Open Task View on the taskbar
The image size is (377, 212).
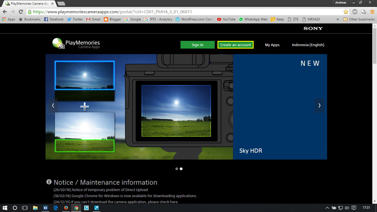pos(25,208)
